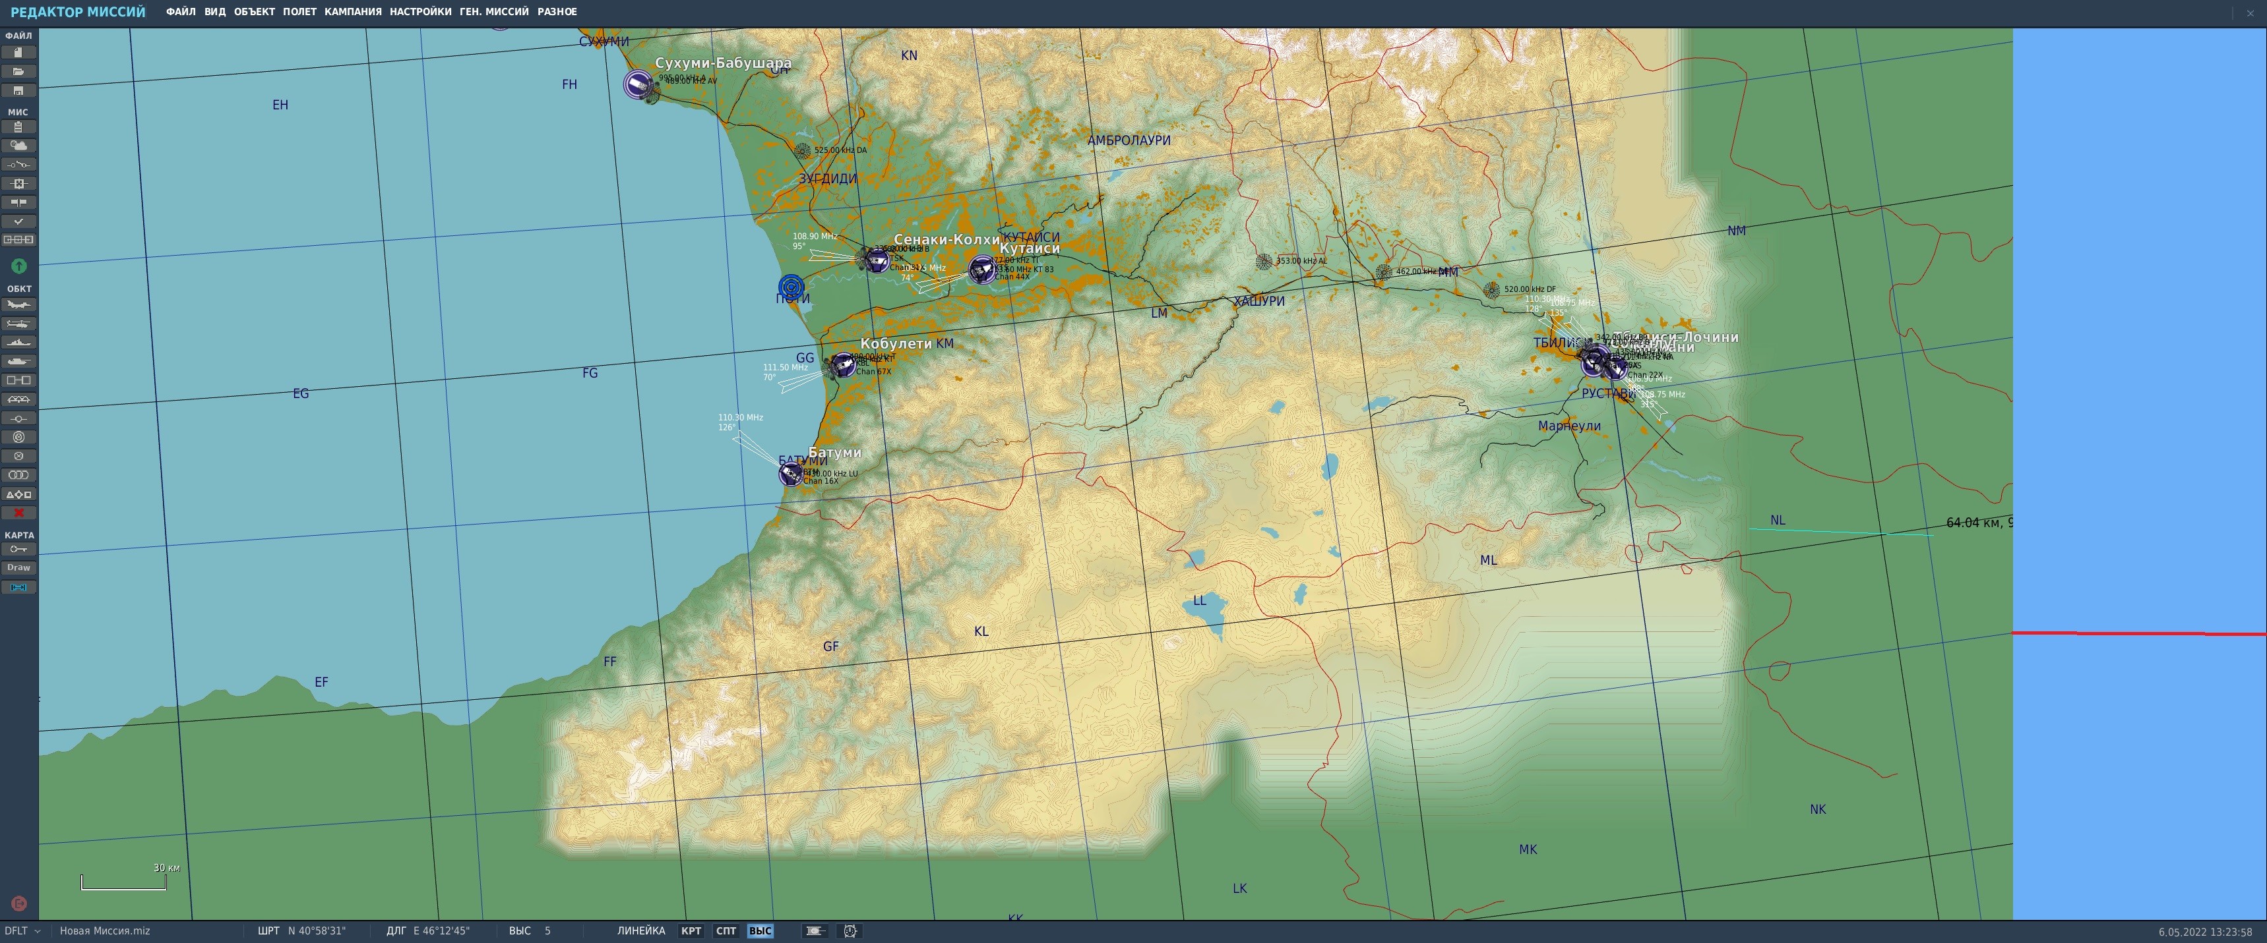The image size is (2267, 943).
Task: Create a new mission file
Action: coord(18,53)
